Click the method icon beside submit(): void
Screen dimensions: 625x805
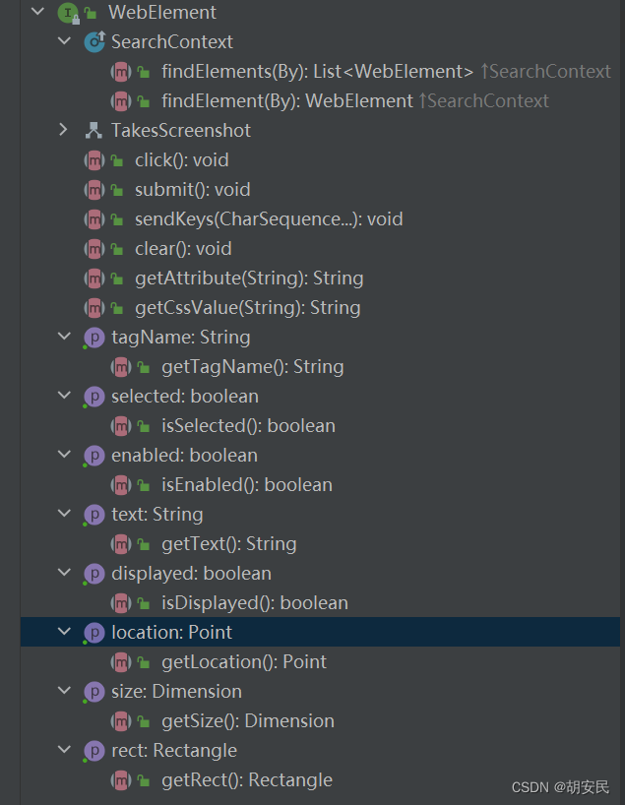click(94, 189)
